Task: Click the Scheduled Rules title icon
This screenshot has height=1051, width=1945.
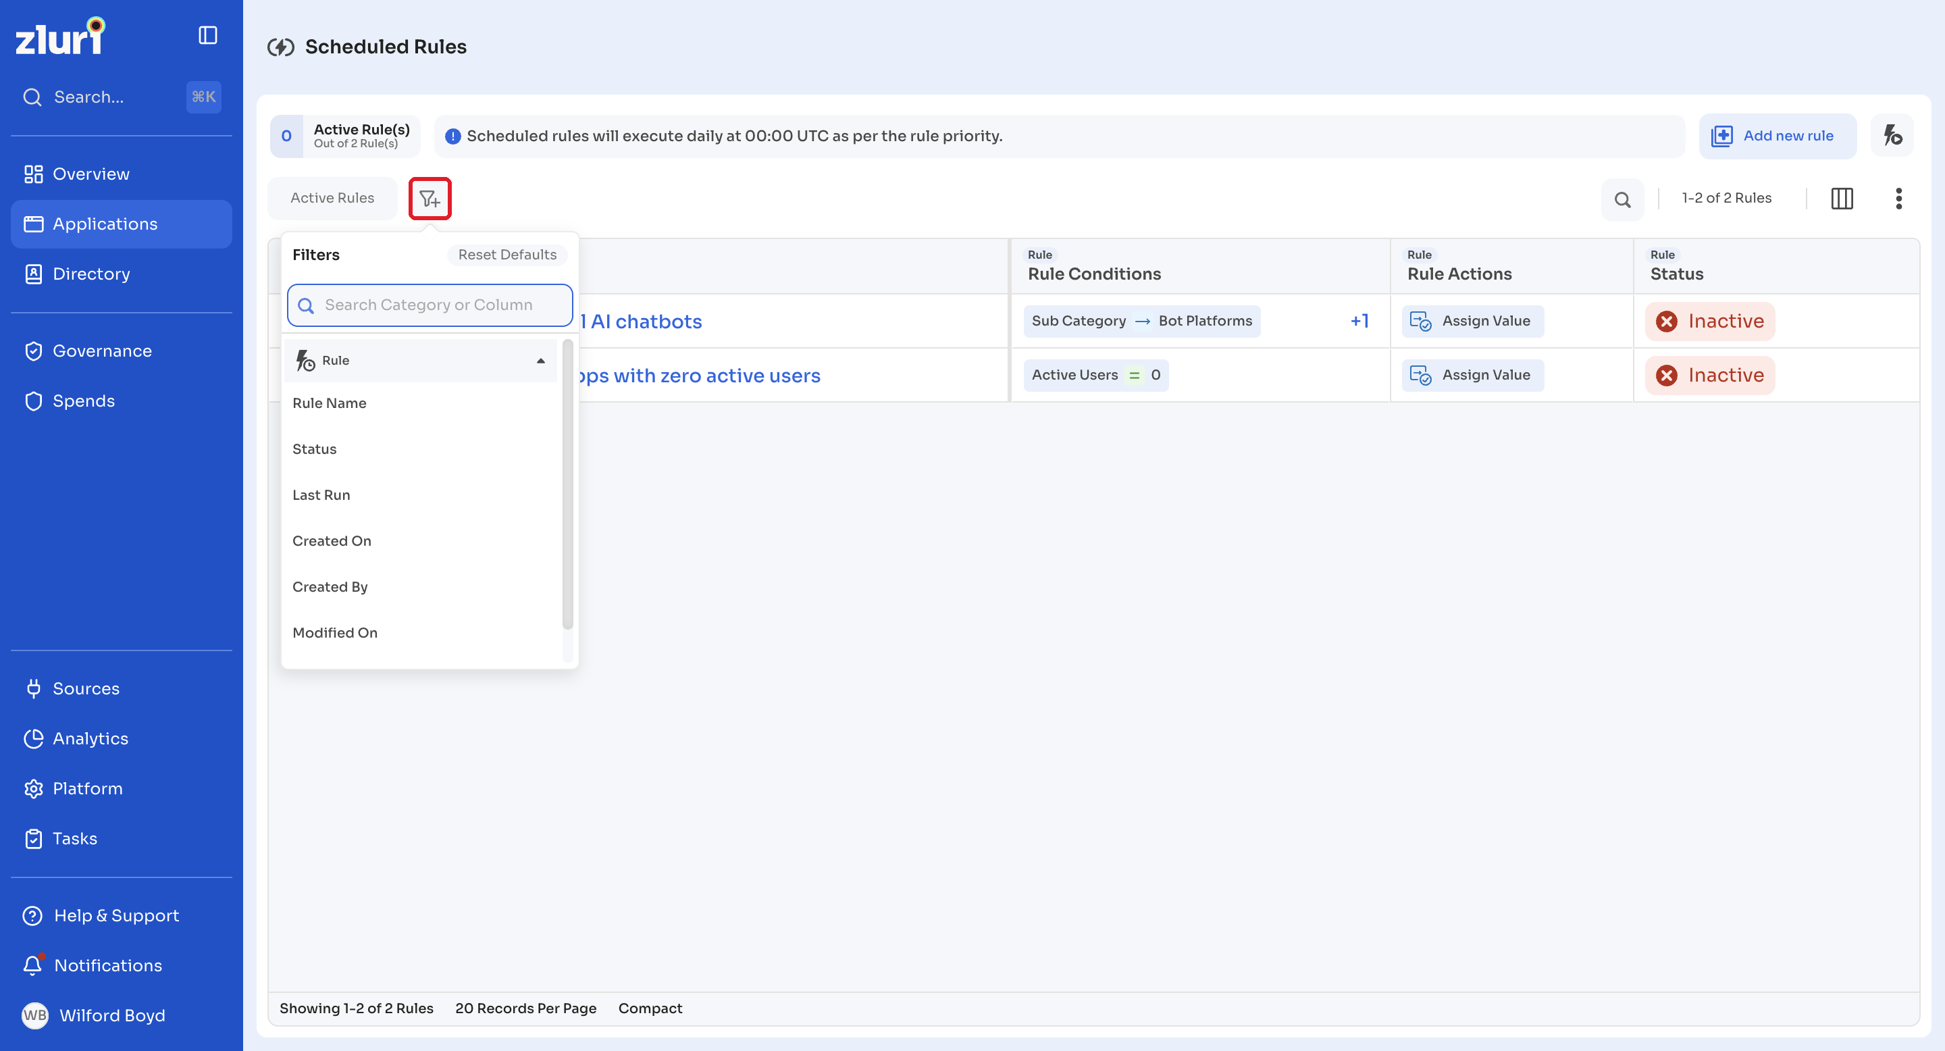Action: coord(281,47)
